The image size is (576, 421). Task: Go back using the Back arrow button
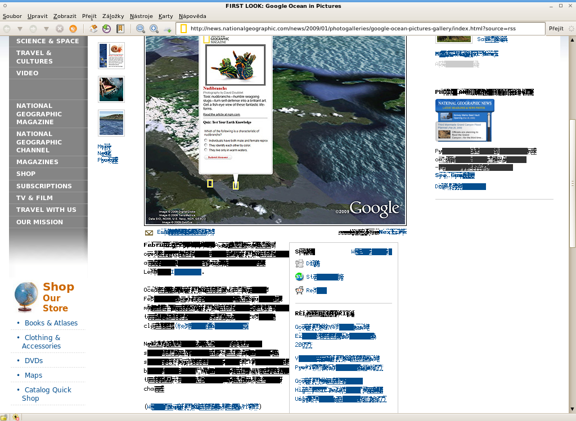pos(7,29)
